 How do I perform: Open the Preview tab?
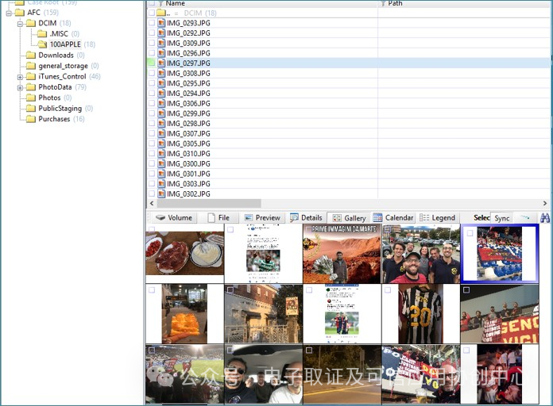tap(262, 217)
